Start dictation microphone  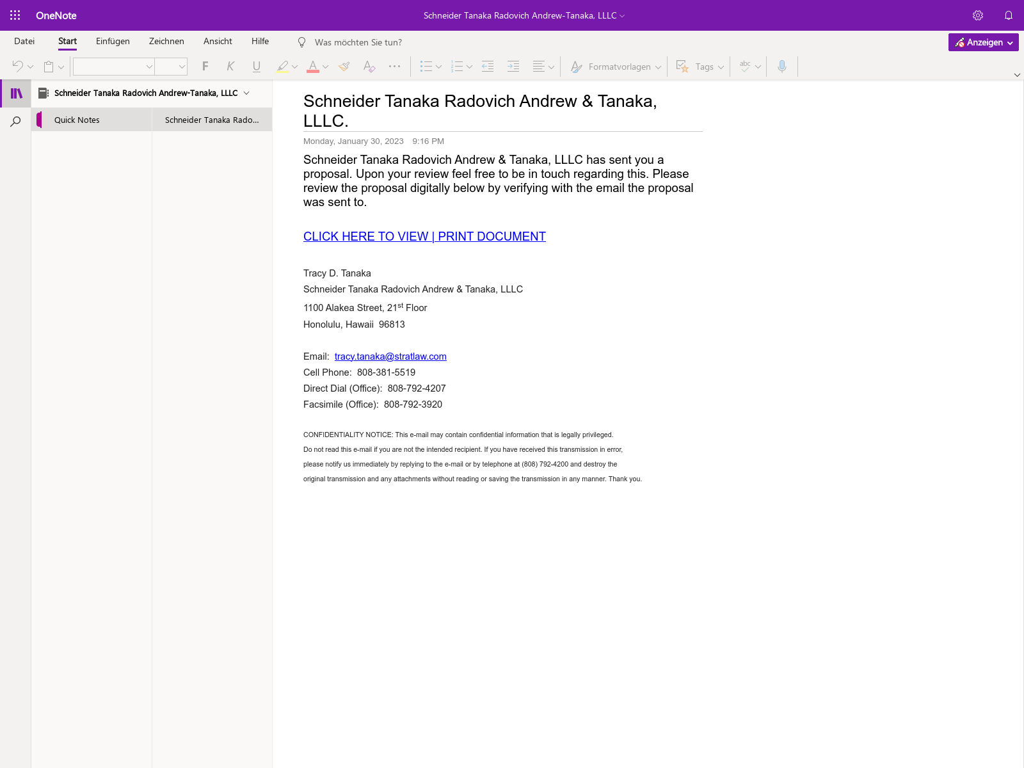(782, 66)
